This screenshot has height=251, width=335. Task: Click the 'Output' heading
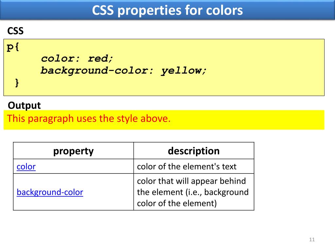point(24,106)
